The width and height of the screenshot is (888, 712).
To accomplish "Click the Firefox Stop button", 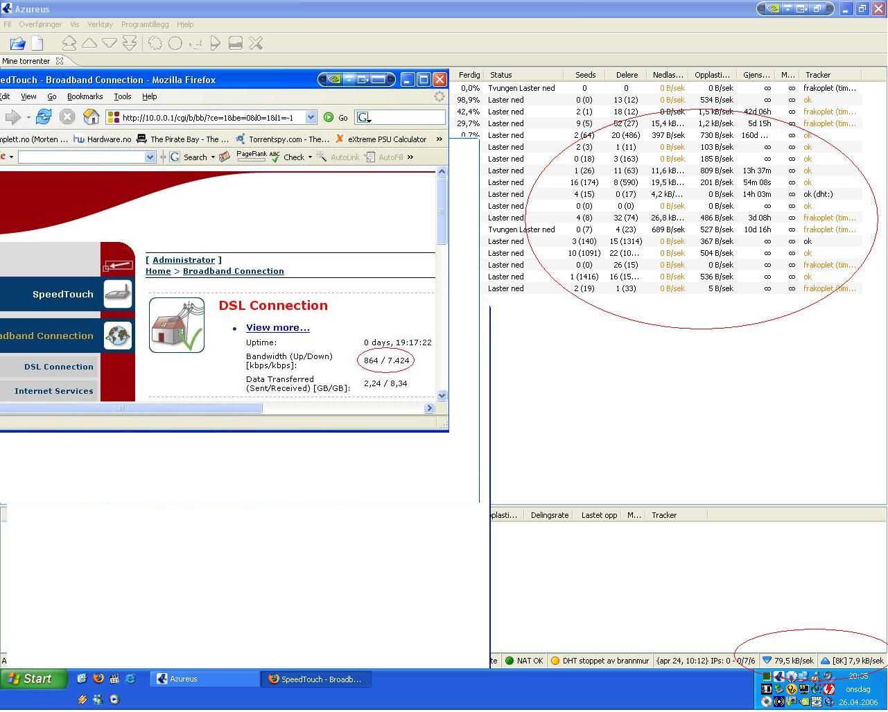I will [x=67, y=117].
